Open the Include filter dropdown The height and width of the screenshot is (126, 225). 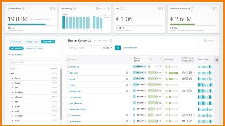[x=107, y=48]
